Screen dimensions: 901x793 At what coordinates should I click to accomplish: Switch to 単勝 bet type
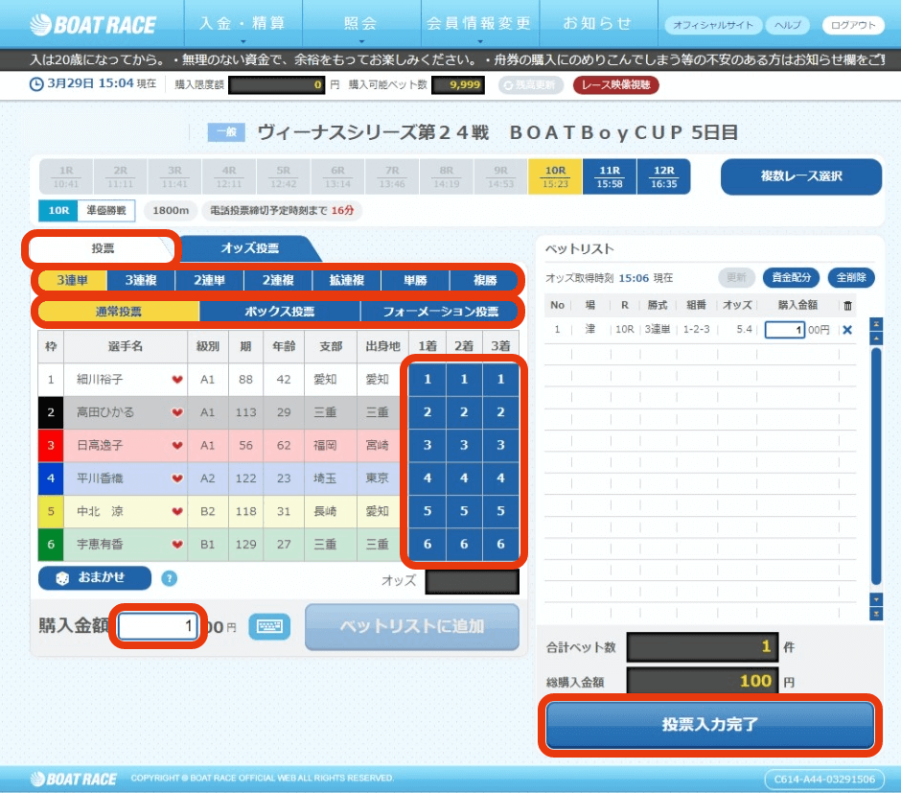coord(415,280)
